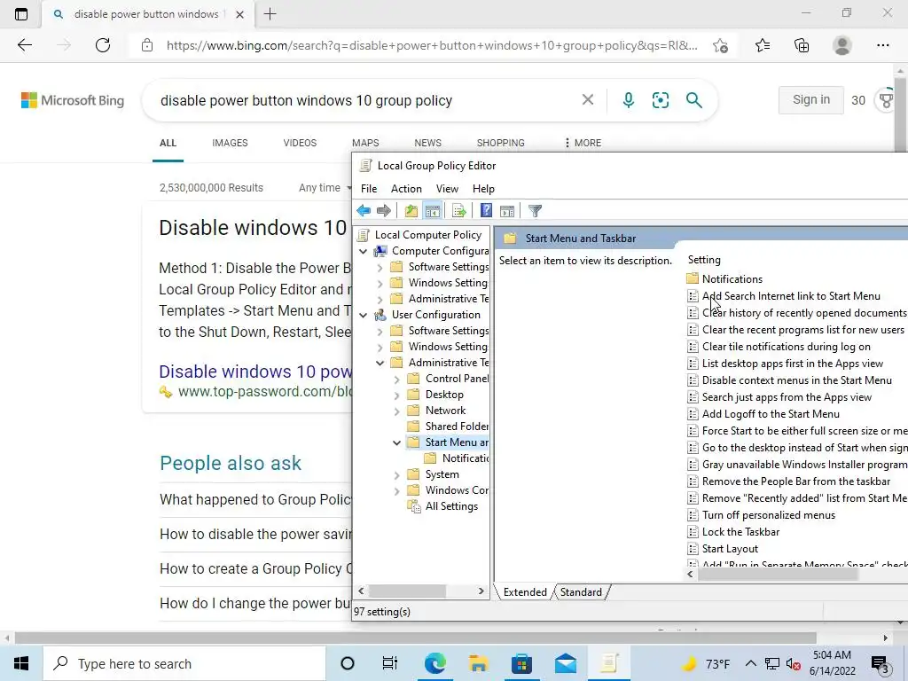Viewport: 908px width, 681px height.
Task: Click the Edge back navigation arrow
Action: click(24, 45)
